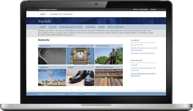Screen dimensions: 193x111
Task: Click the Sites connexes heading
Action: [136, 60]
